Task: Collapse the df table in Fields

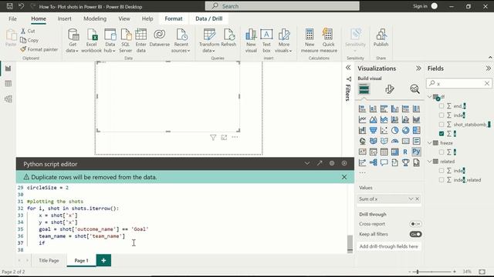Action: (x=430, y=97)
